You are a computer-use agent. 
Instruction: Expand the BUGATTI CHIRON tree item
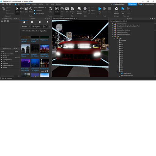(x=112, y=24)
